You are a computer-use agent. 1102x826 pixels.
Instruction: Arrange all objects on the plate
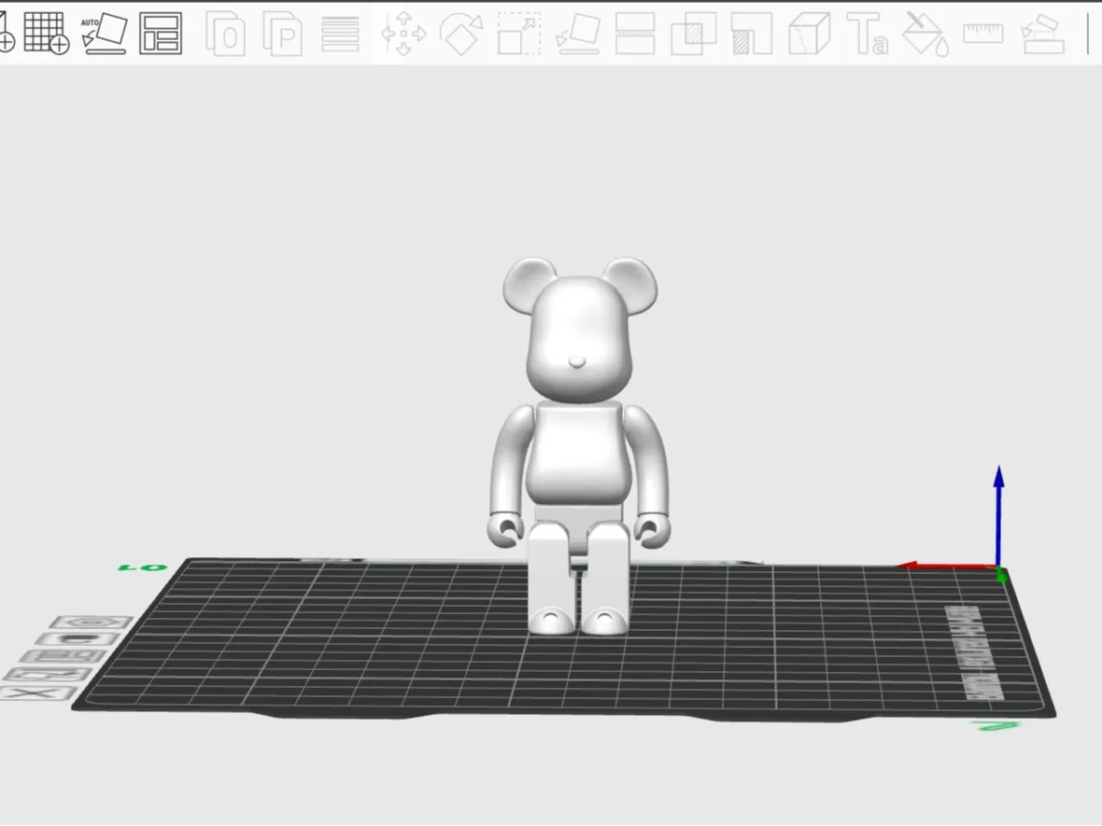click(159, 33)
